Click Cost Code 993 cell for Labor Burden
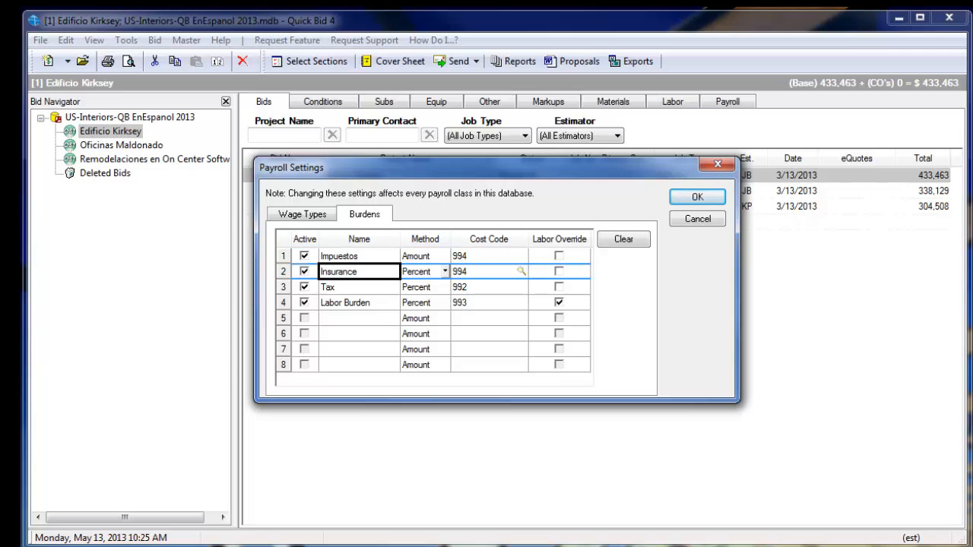 point(490,302)
